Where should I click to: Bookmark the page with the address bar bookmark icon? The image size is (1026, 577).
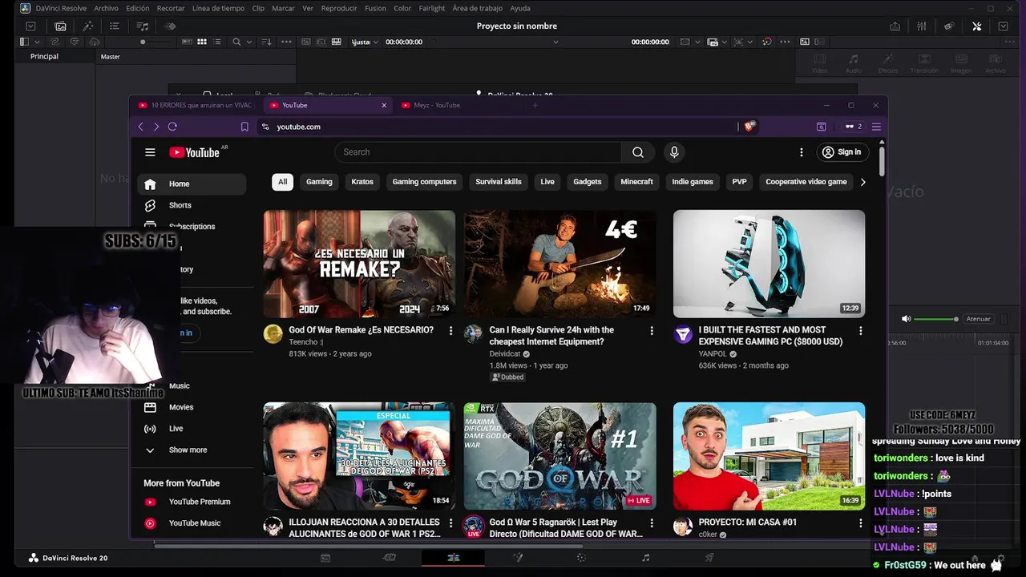pyautogui.click(x=244, y=127)
